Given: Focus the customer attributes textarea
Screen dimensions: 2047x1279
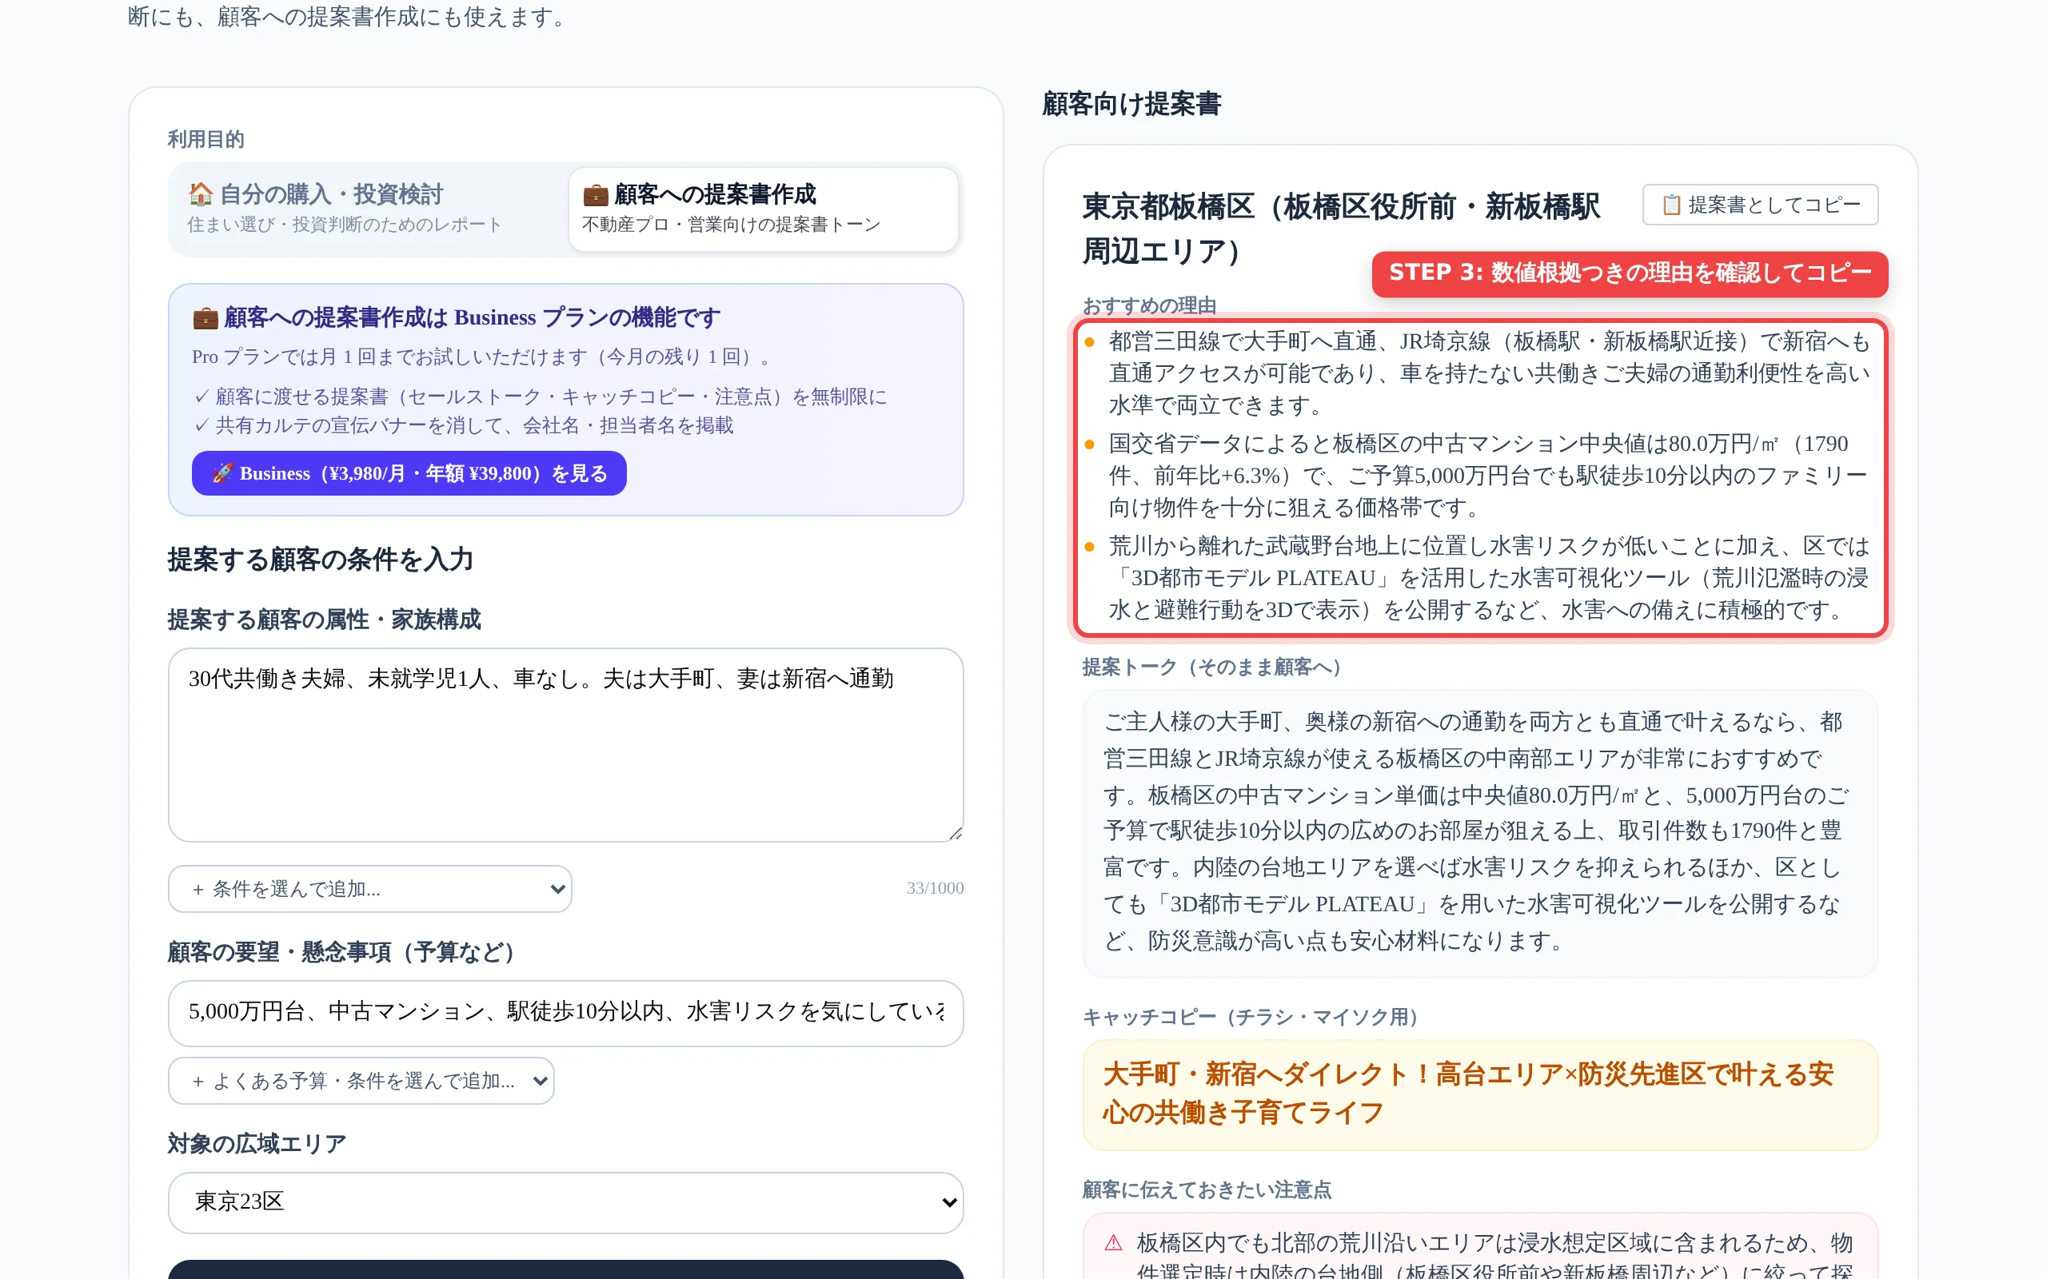Looking at the screenshot, I should coord(565,744).
